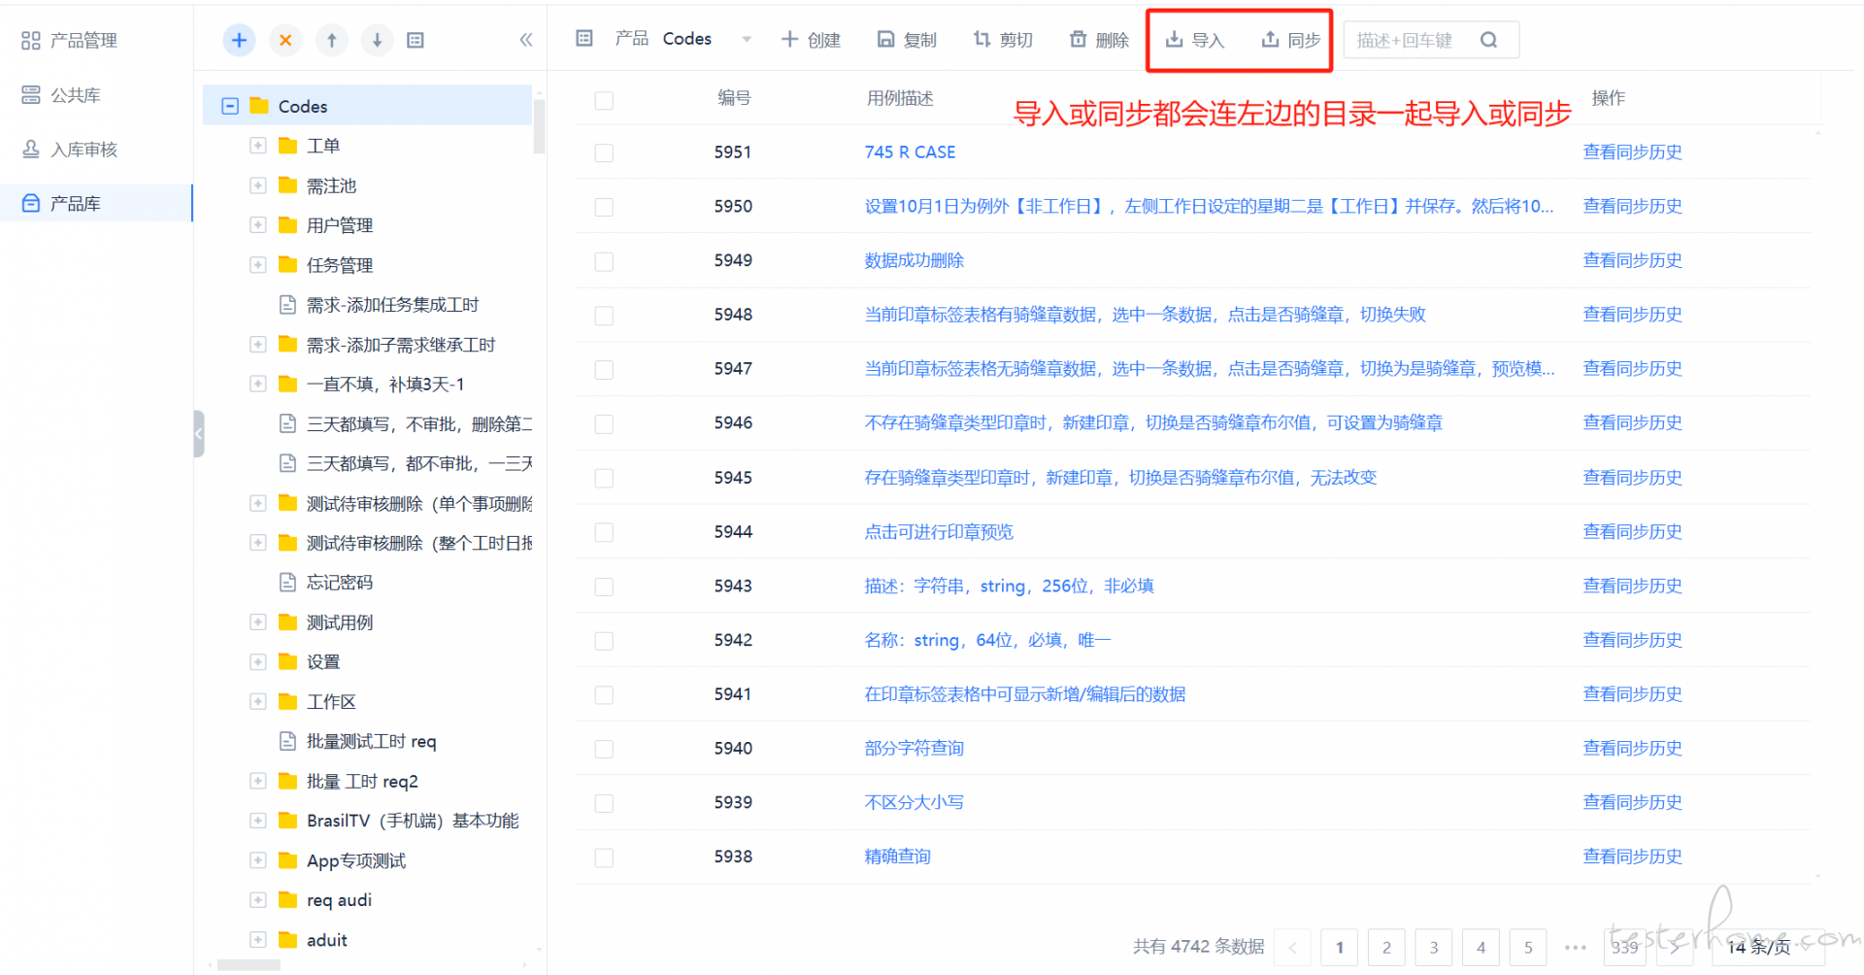Screen dimensions: 1864x975
Task: Open the 产品 Codes dropdown arrow
Action: click(747, 40)
